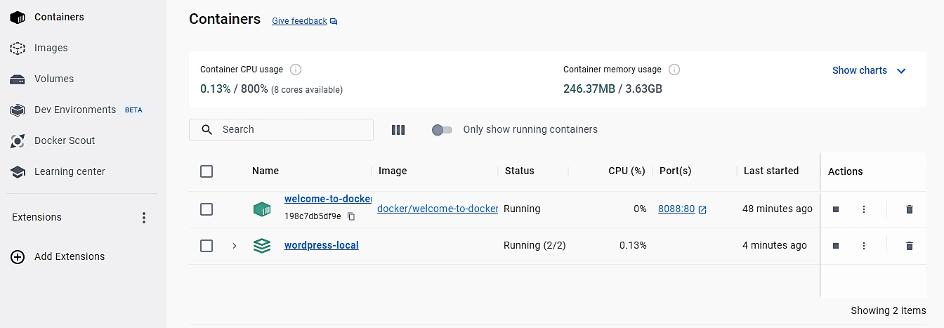Screen dimensions: 944x328
Task: Open more actions for welcome-to-docker
Action: [x=864, y=209]
